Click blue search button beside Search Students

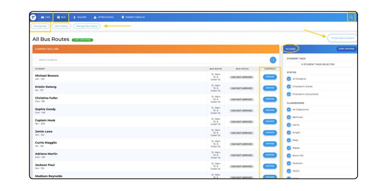point(273,60)
